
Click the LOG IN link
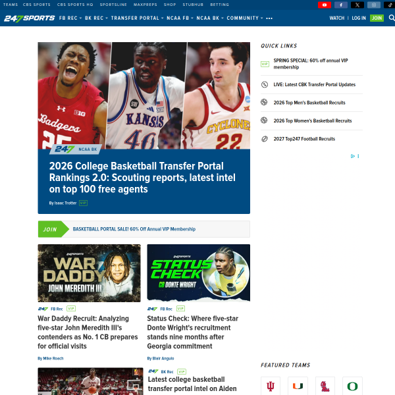tap(359, 18)
